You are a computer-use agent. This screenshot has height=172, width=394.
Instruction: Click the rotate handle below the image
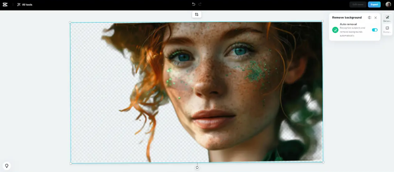click(x=197, y=167)
